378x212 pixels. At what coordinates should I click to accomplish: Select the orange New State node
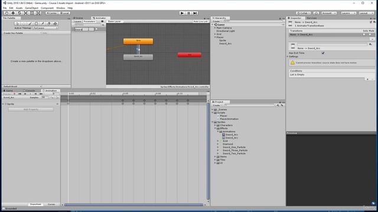click(x=138, y=41)
